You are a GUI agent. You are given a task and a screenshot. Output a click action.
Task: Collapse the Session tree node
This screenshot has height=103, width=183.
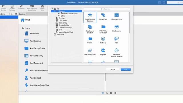(x=54, y=11)
